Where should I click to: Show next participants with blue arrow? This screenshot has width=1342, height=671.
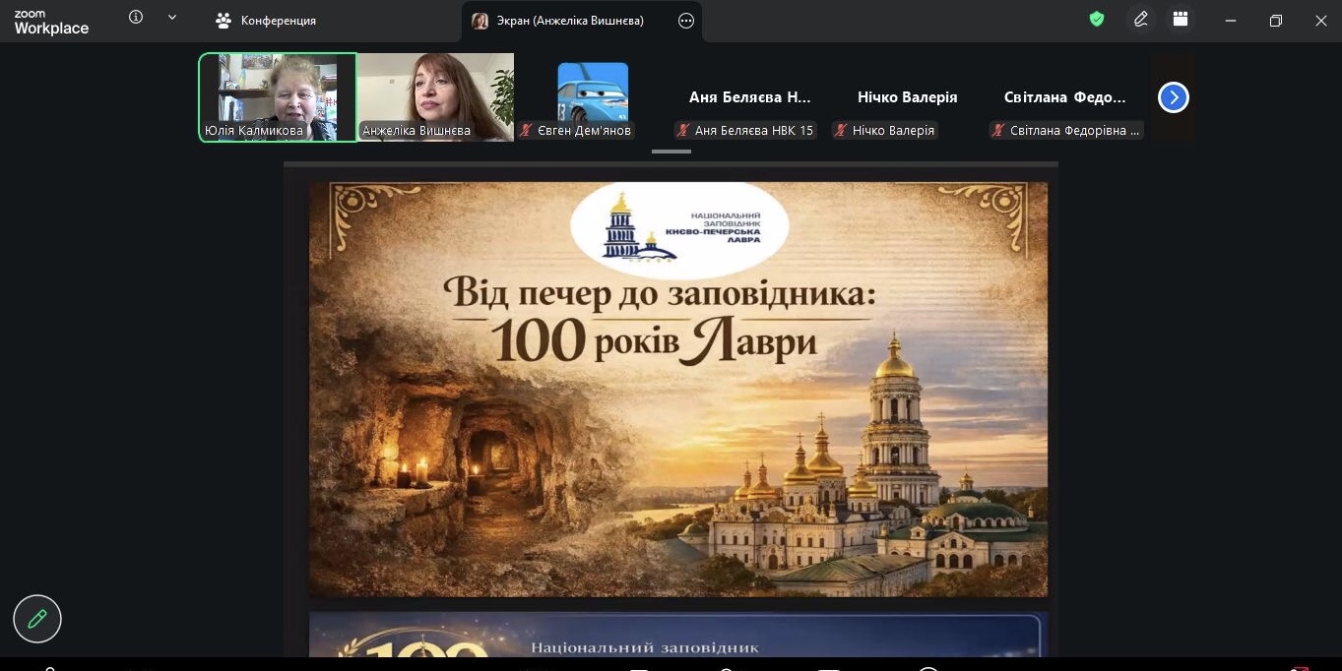click(x=1173, y=97)
